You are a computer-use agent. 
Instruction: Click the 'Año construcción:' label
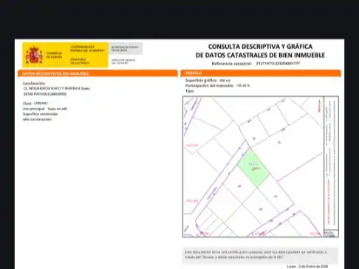(37, 120)
